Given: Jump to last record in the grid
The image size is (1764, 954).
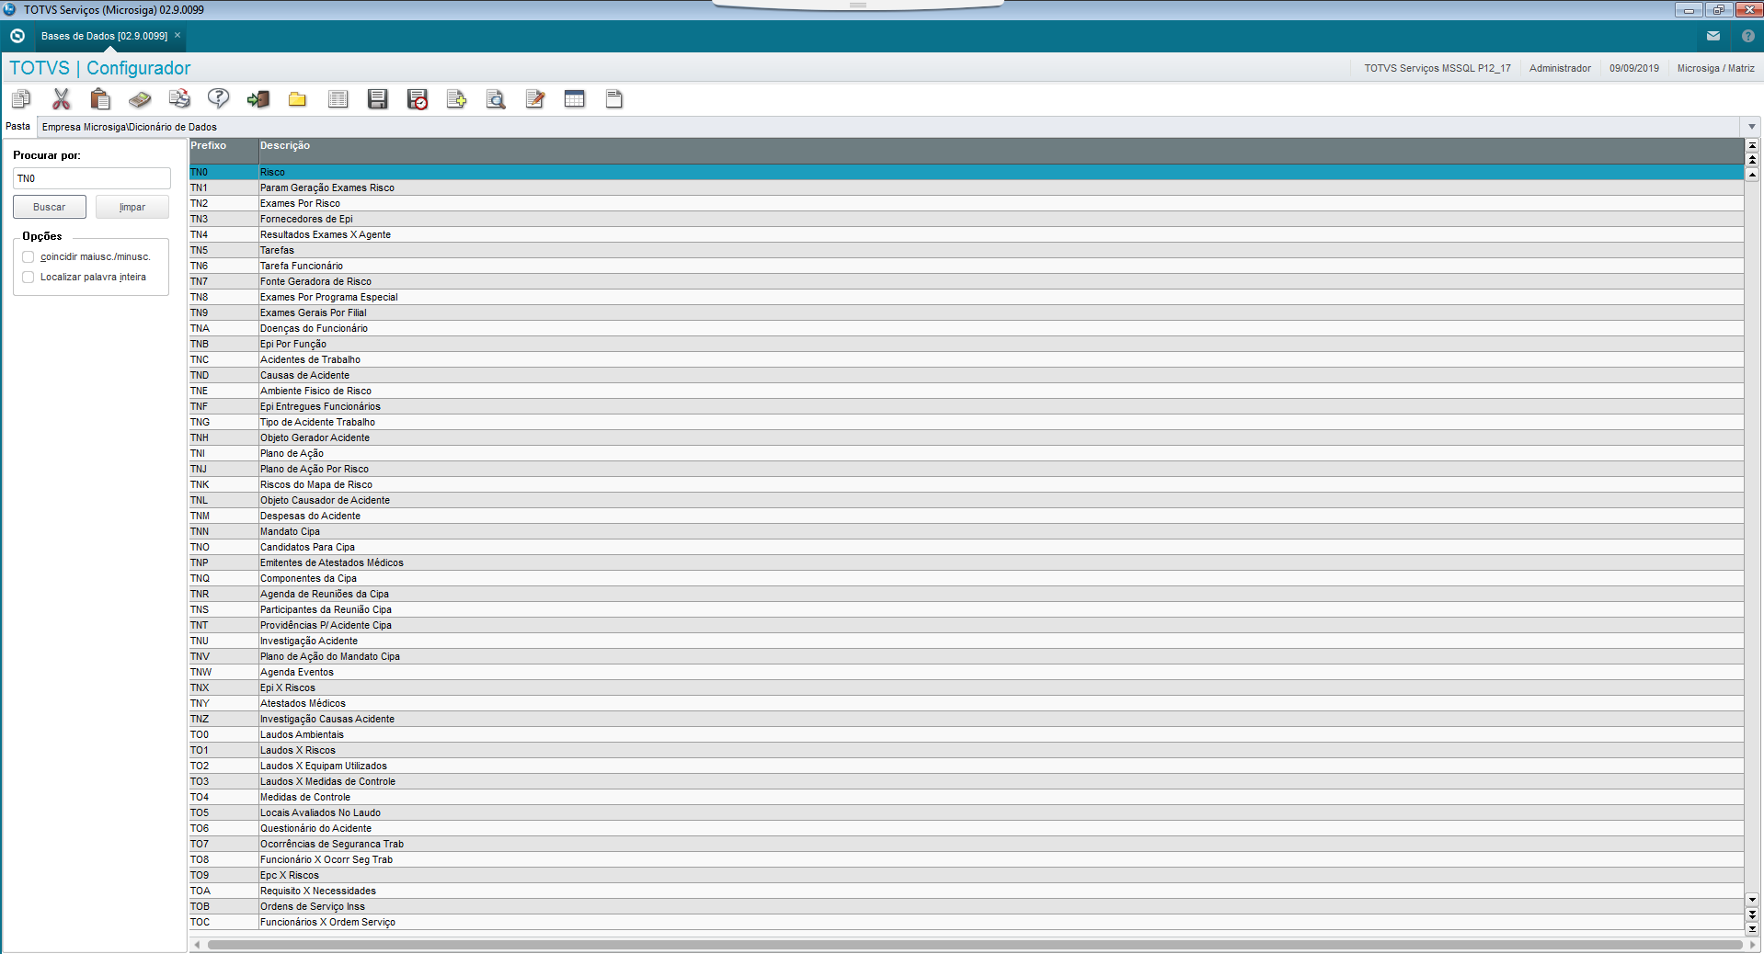Looking at the screenshot, I should (1752, 928).
